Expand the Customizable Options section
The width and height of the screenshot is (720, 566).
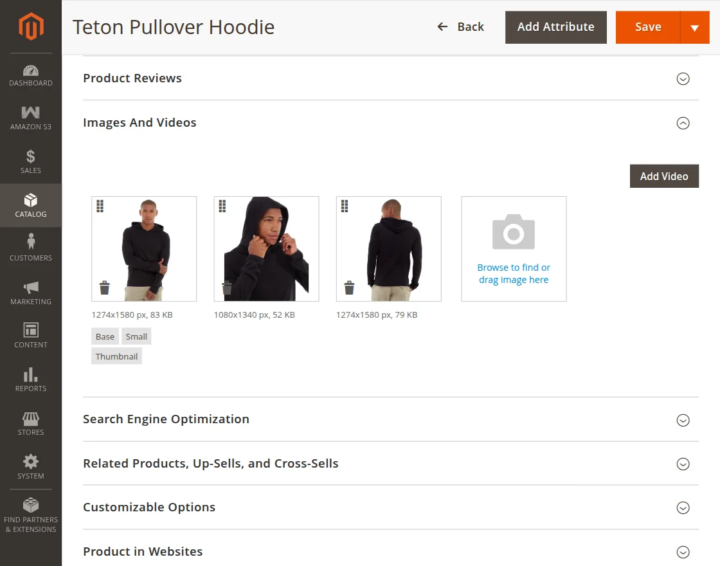683,508
